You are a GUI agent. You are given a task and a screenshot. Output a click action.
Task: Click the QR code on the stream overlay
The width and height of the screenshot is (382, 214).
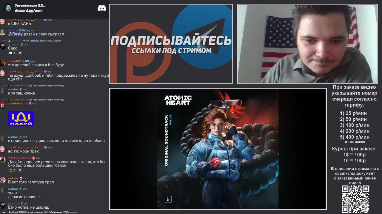pyautogui.click(x=355, y=199)
